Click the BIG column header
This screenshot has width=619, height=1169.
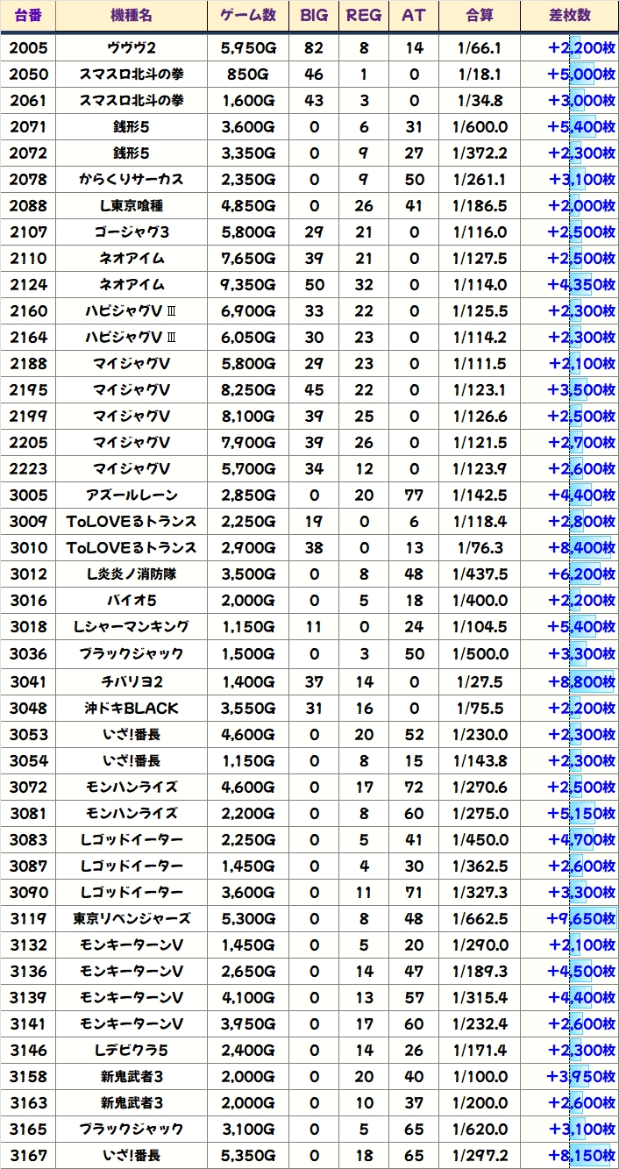(314, 16)
